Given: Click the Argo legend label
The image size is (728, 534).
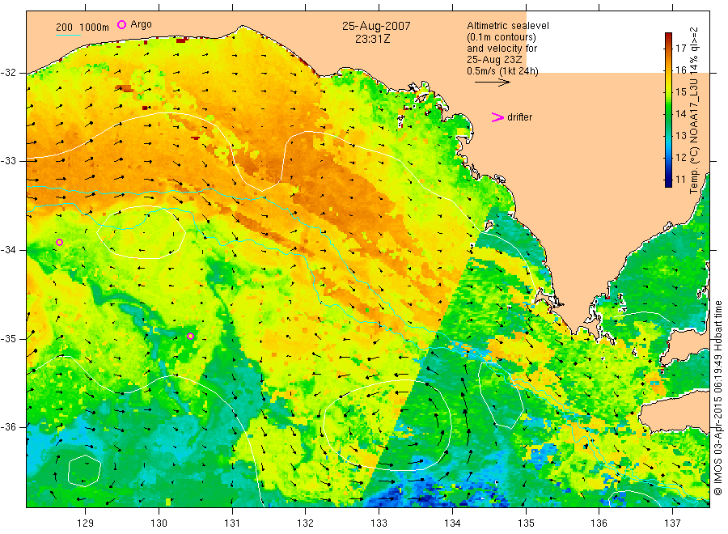Looking at the screenshot, I should click(x=141, y=24).
